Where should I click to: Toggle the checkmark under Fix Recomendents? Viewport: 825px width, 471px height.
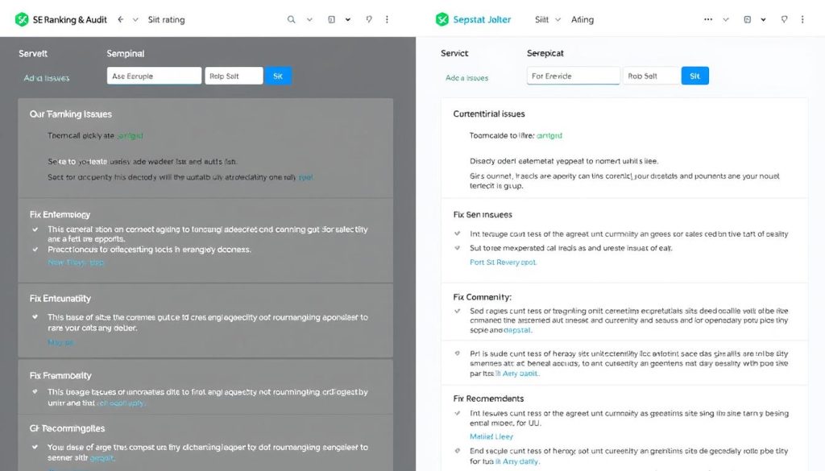458,412
